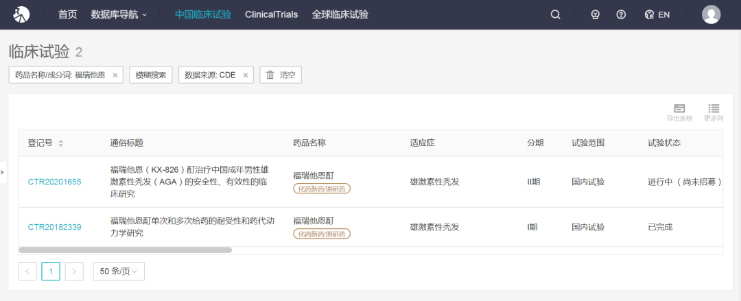The width and height of the screenshot is (741, 301).
Task: Remove the 数据来源 CDE filter
Action: tap(245, 75)
